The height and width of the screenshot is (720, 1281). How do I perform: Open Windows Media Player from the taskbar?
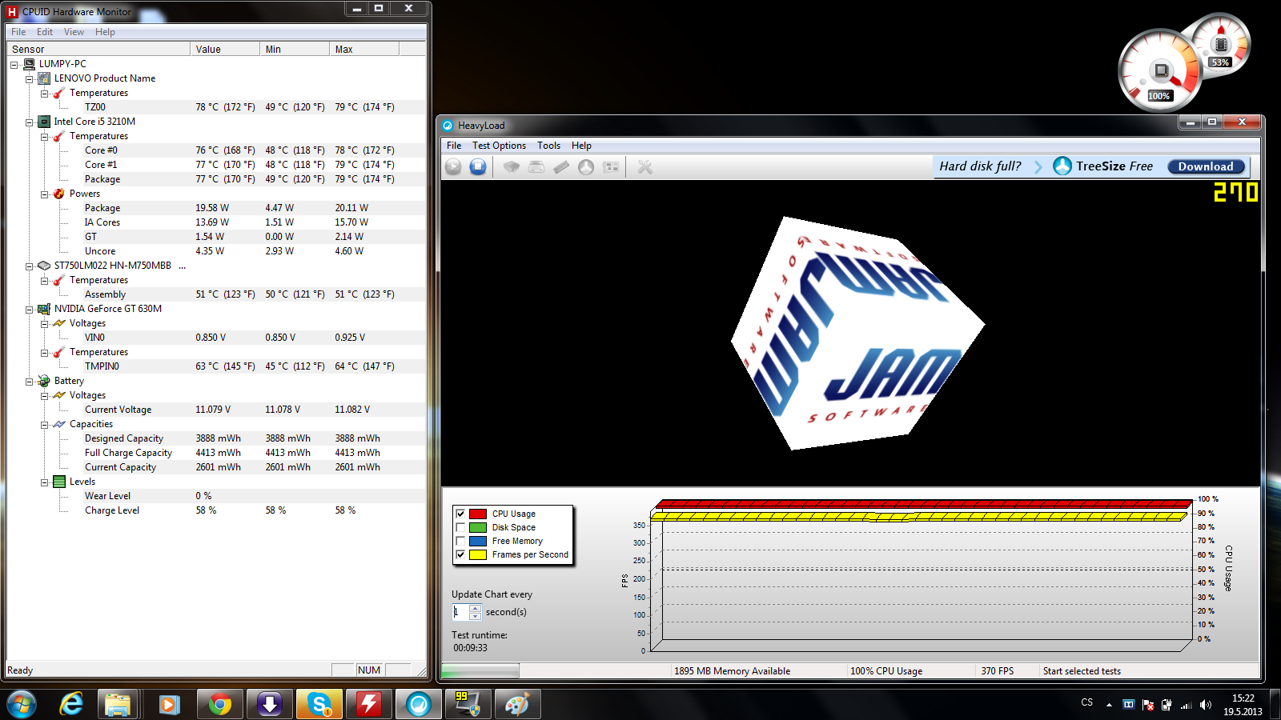168,704
